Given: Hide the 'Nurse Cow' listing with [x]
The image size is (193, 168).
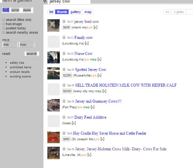Looking at the screenshot, I should 100,59.
